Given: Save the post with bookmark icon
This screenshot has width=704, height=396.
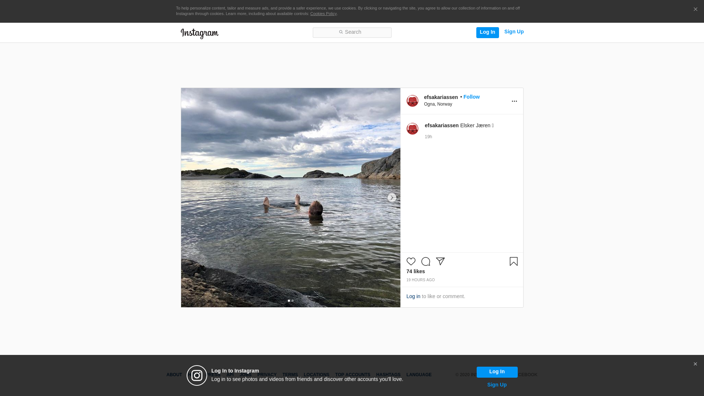Looking at the screenshot, I should 514,261.
